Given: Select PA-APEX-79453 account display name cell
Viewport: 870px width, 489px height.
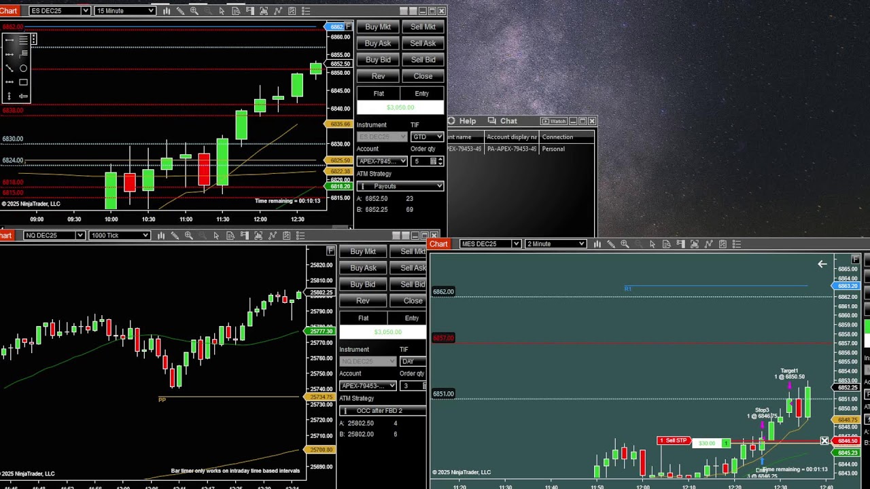Looking at the screenshot, I should pos(512,149).
